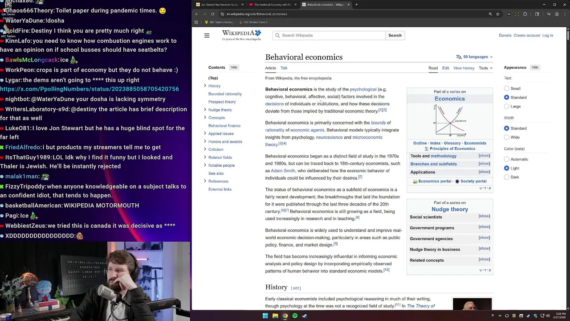Click into the Search Wikipedia field

(329, 35)
